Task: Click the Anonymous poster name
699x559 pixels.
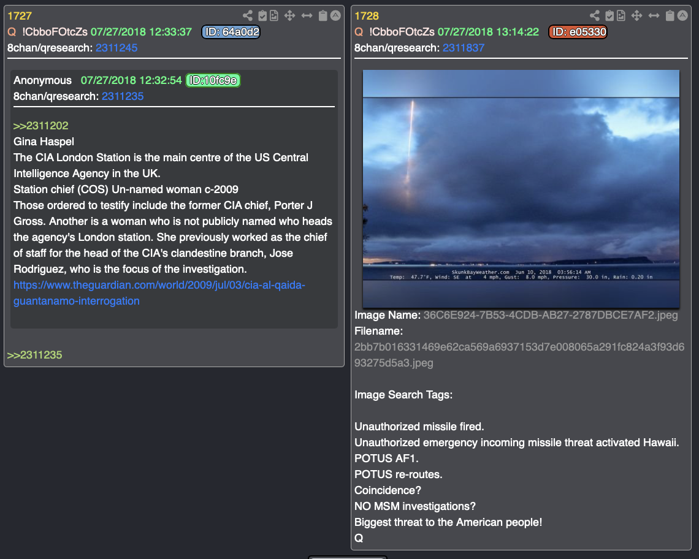Action: coord(42,80)
